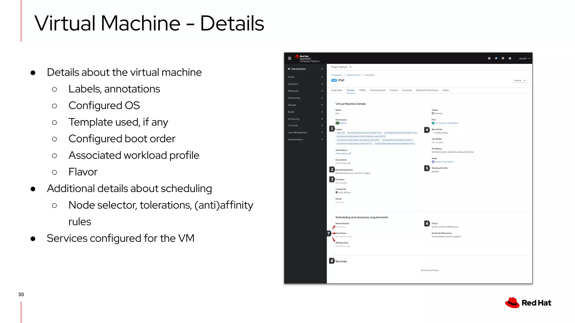Click the rootdisk (Disk) boot order entry
The image size is (575, 323).
point(440,133)
